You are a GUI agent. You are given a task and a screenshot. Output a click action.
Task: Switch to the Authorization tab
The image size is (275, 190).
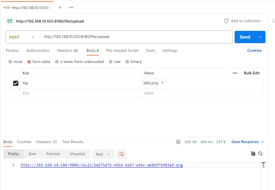[x=38, y=51]
